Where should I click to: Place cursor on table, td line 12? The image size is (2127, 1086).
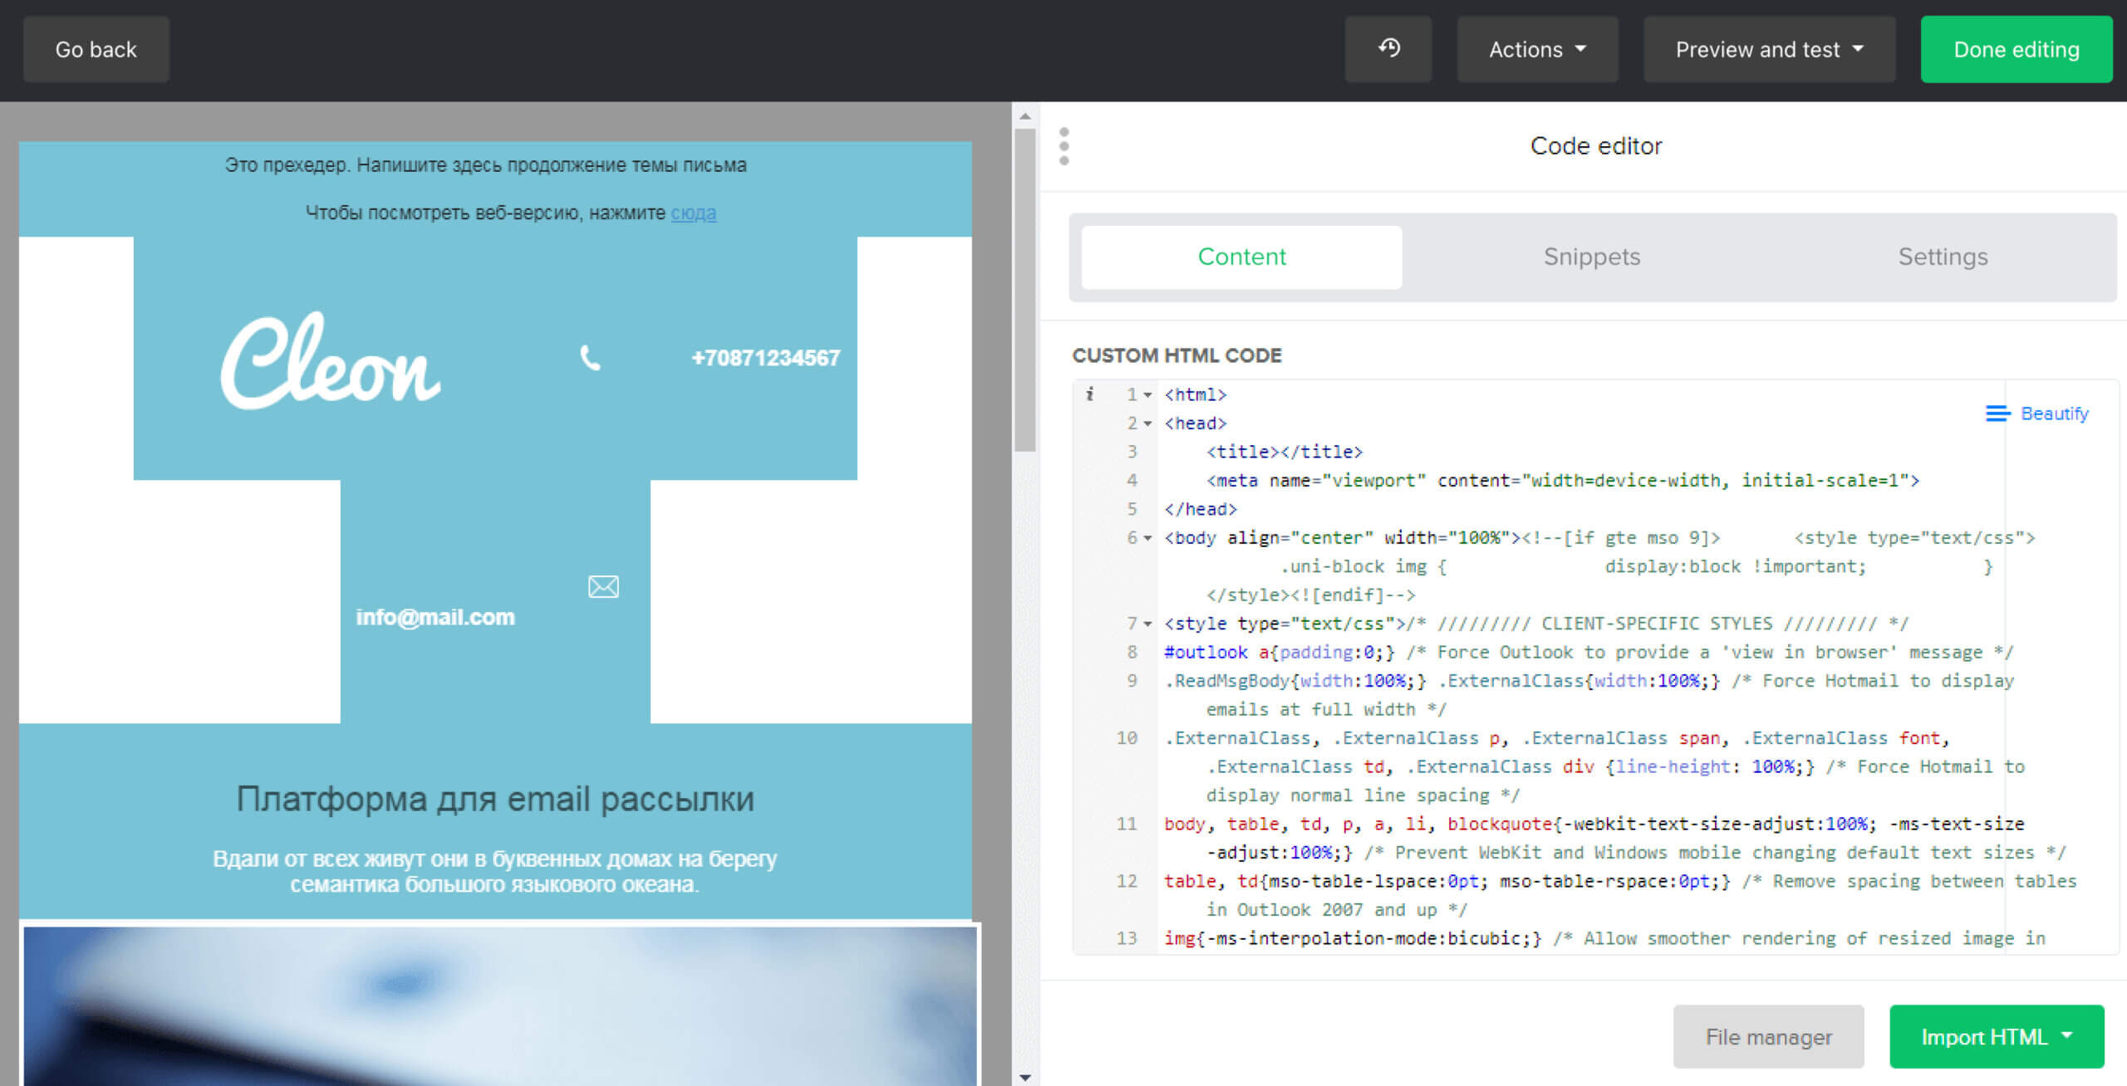[1620, 895]
